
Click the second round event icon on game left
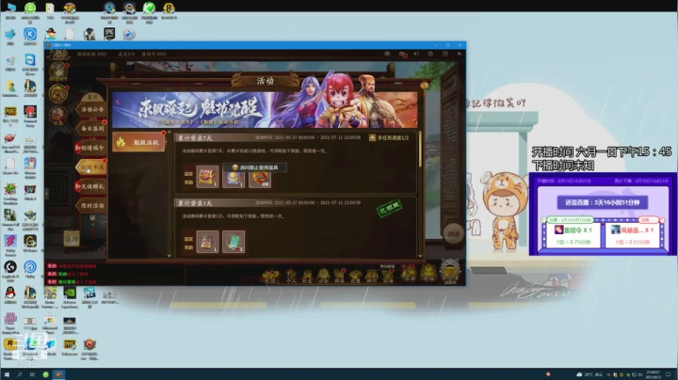tap(58, 94)
